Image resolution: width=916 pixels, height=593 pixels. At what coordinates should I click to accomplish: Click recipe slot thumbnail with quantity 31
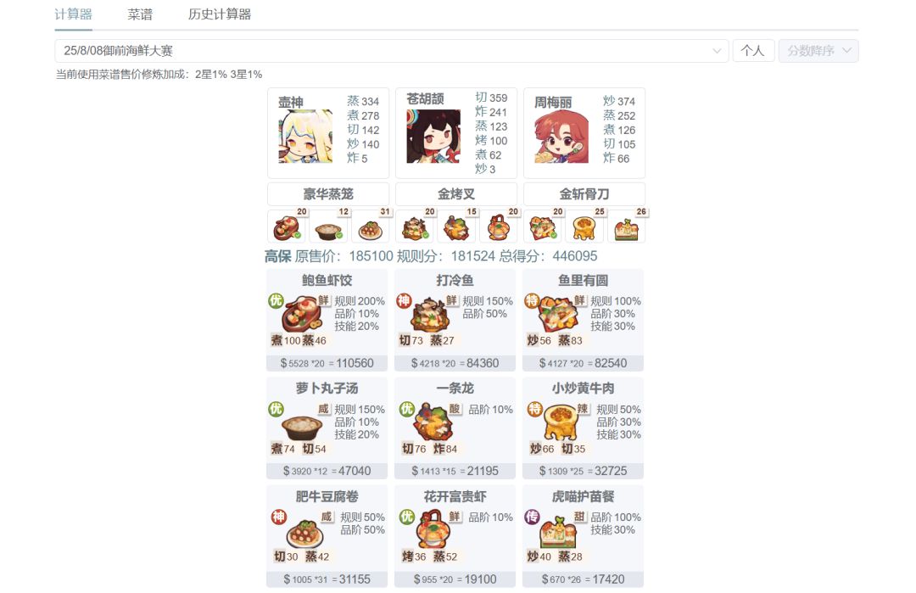(x=371, y=227)
